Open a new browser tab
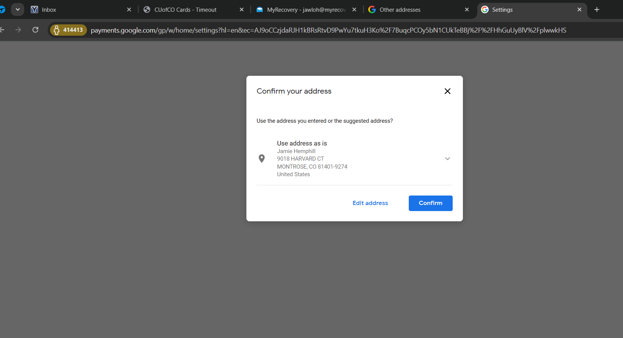Image resolution: width=623 pixels, height=338 pixels. (x=597, y=10)
